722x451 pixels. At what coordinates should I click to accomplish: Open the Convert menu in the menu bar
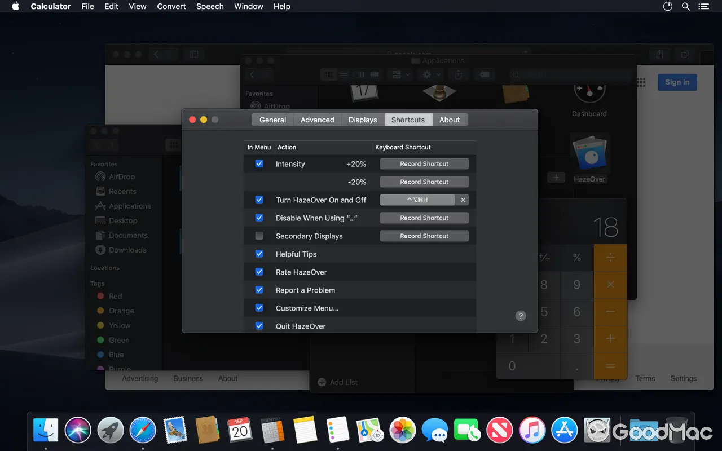point(171,6)
